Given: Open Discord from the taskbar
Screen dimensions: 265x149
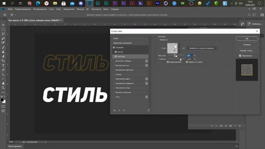Looking at the screenshot, I should (x=81, y=3).
